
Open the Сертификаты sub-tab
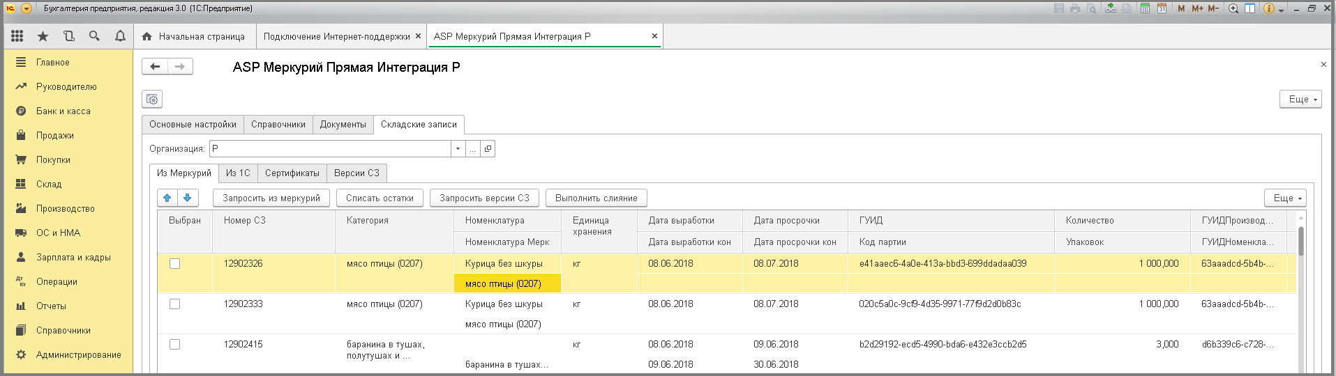tap(292, 173)
